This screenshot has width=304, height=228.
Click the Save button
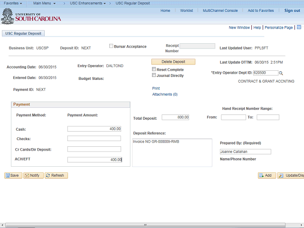click(x=13, y=175)
